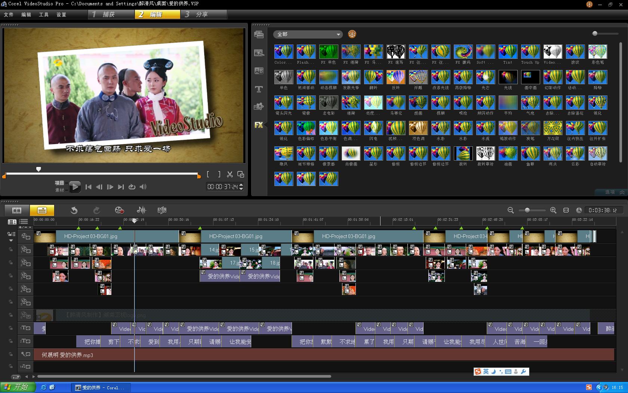Step to next frame
Image resolution: width=628 pixels, height=393 pixels.
click(110, 187)
